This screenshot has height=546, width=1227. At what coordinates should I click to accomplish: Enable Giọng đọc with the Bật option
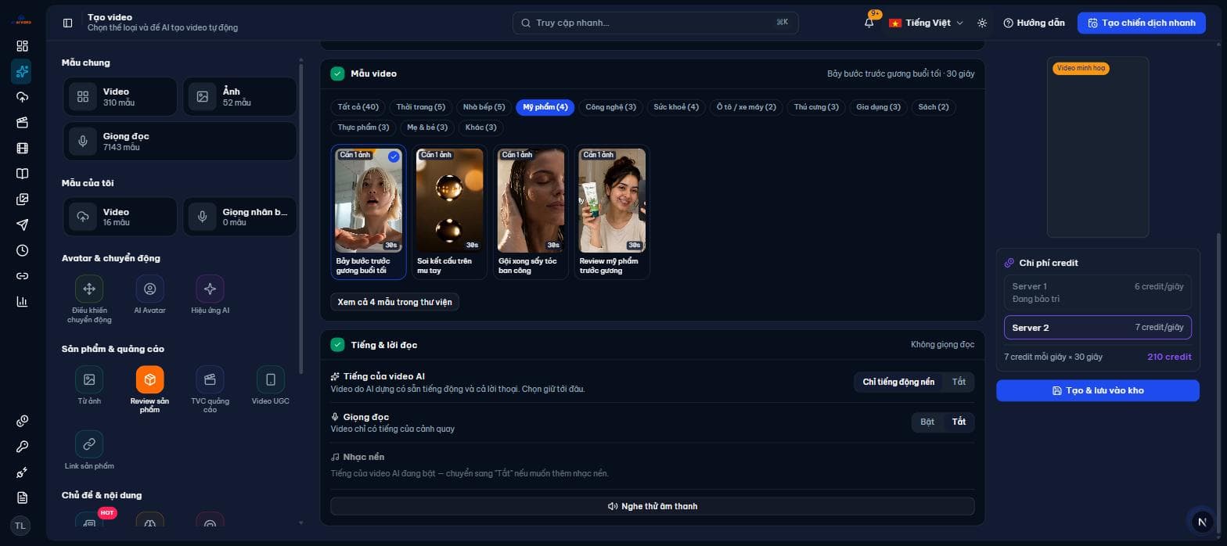pyautogui.click(x=927, y=422)
